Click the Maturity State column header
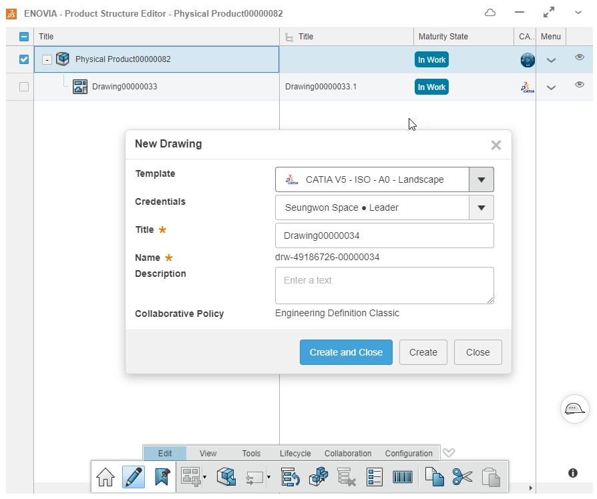The image size is (597, 499). tap(463, 37)
